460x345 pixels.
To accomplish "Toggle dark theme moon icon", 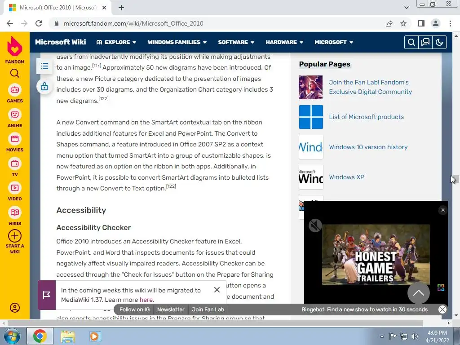I will click(439, 42).
